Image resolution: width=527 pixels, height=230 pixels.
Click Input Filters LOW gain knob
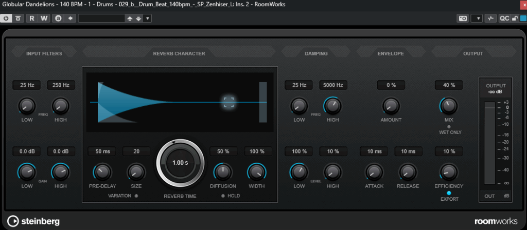(27, 172)
